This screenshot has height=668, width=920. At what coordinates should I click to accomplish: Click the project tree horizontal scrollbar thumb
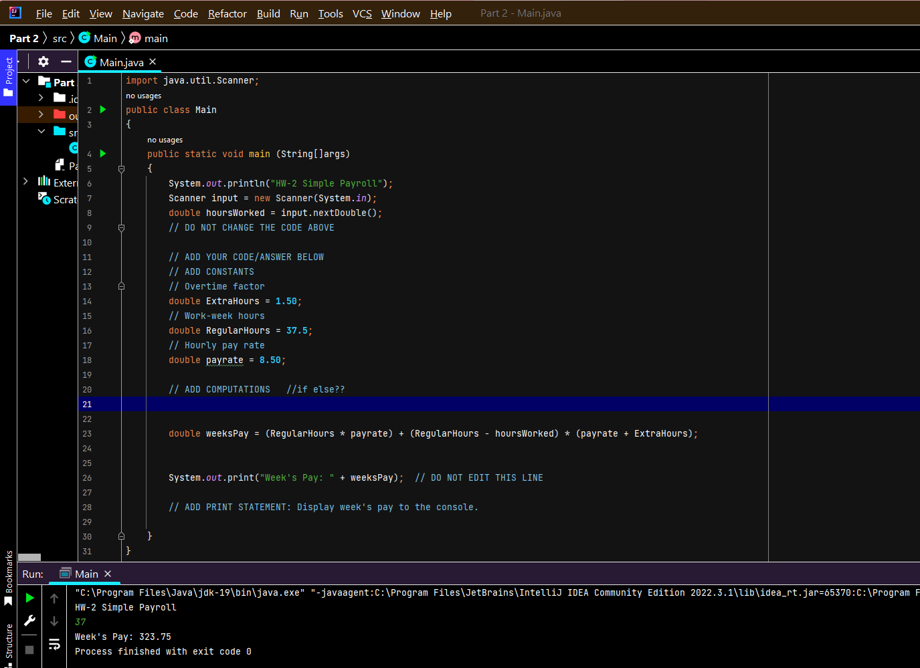click(x=29, y=557)
